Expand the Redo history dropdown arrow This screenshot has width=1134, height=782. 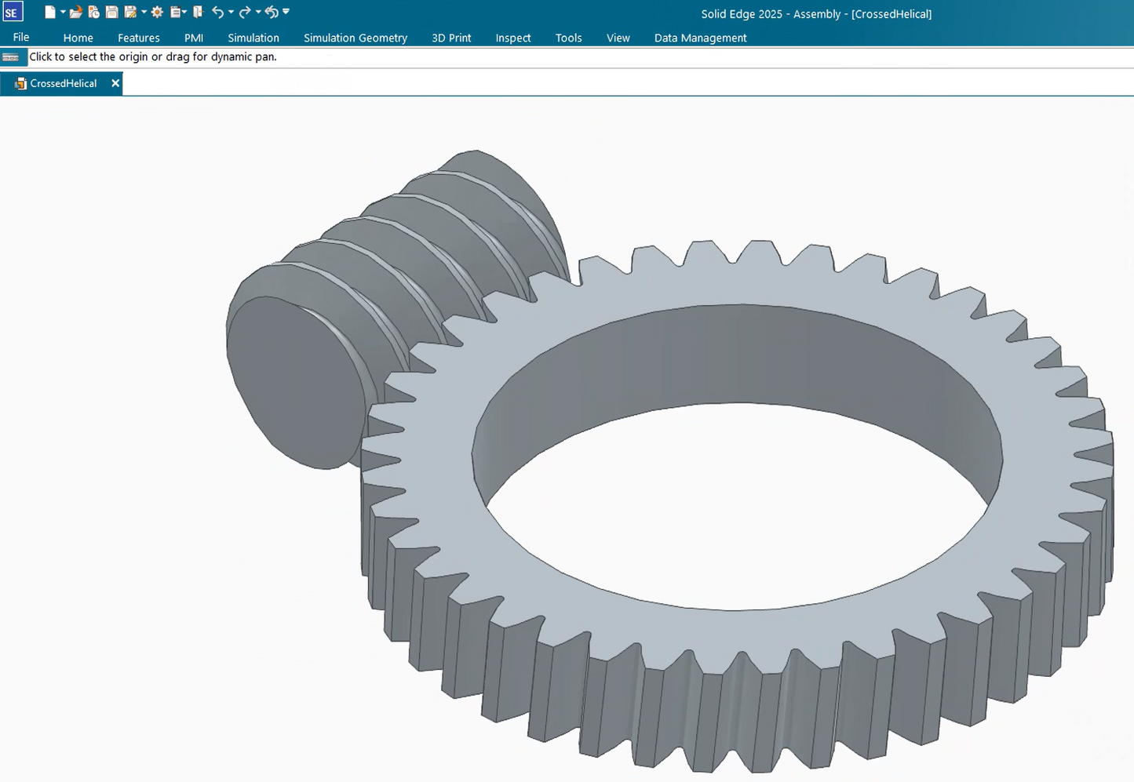(x=258, y=12)
